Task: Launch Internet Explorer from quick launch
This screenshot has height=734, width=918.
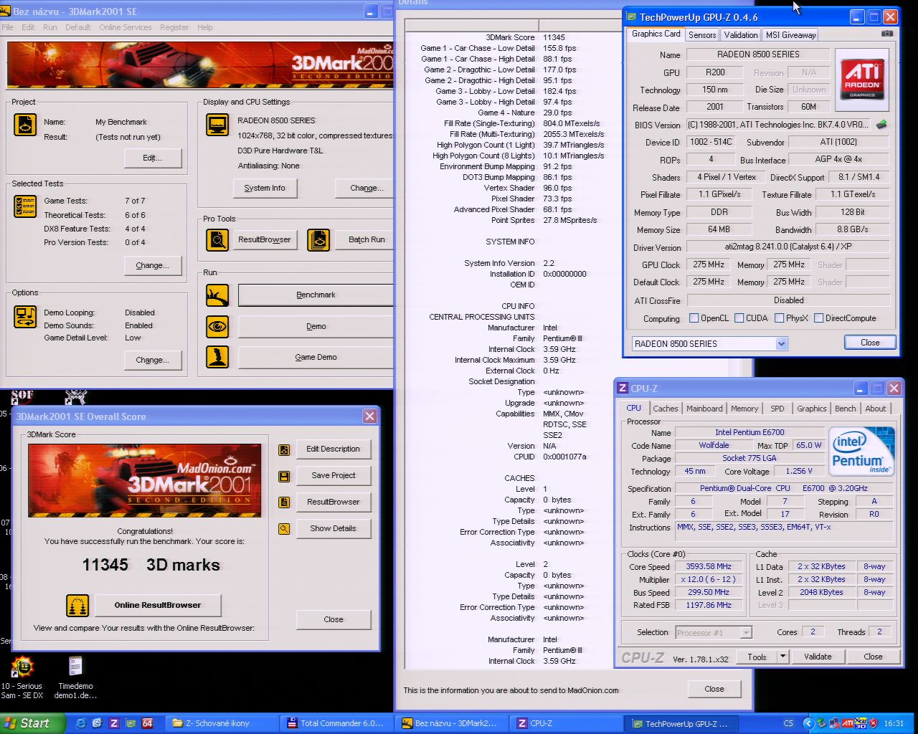Action: (81, 723)
